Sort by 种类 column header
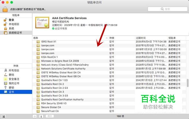 click(122, 38)
